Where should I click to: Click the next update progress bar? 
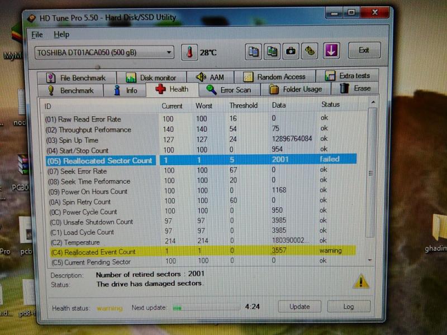point(206,308)
